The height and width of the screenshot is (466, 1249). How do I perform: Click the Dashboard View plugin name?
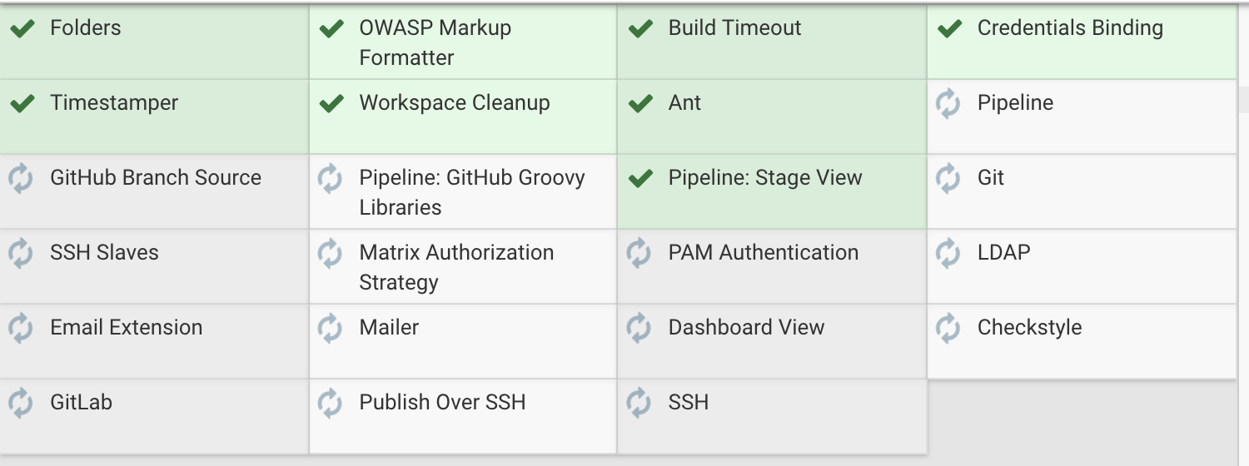tap(746, 328)
